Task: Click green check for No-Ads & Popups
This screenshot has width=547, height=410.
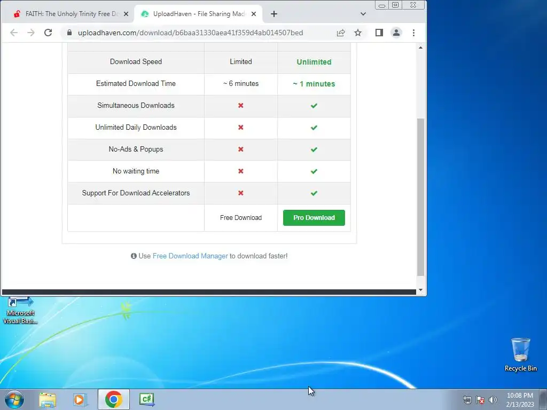Action: click(314, 149)
